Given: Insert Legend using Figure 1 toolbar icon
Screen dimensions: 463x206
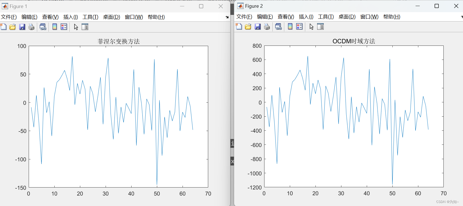Looking at the screenshot, I should click(64, 27).
